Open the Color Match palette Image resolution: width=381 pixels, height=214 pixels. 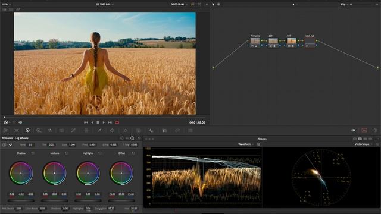17,131
